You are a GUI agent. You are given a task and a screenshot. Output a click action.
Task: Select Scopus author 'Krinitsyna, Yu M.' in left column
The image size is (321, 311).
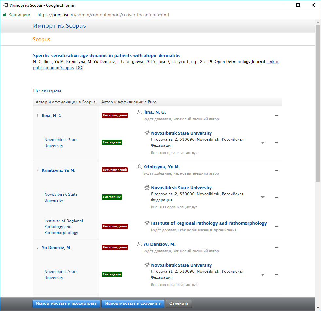click(59, 170)
